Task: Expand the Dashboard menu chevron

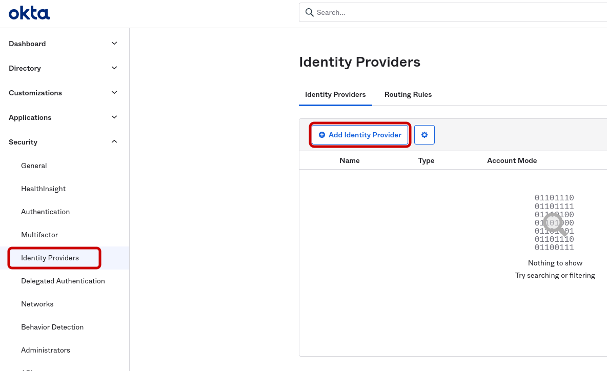Action: pos(114,44)
